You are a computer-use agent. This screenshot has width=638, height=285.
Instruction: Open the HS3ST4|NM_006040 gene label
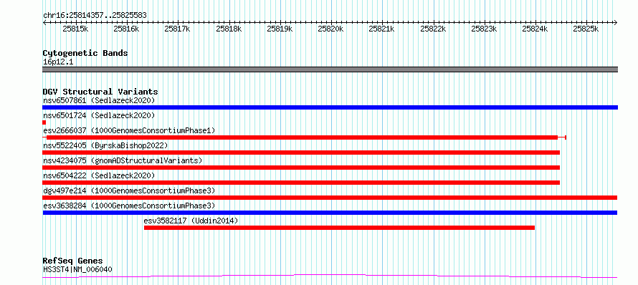[x=77, y=269]
